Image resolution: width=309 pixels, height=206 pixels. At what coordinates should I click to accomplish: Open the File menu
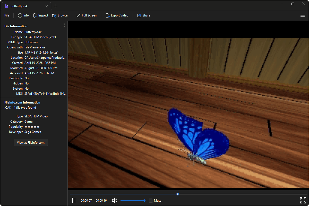click(6, 15)
